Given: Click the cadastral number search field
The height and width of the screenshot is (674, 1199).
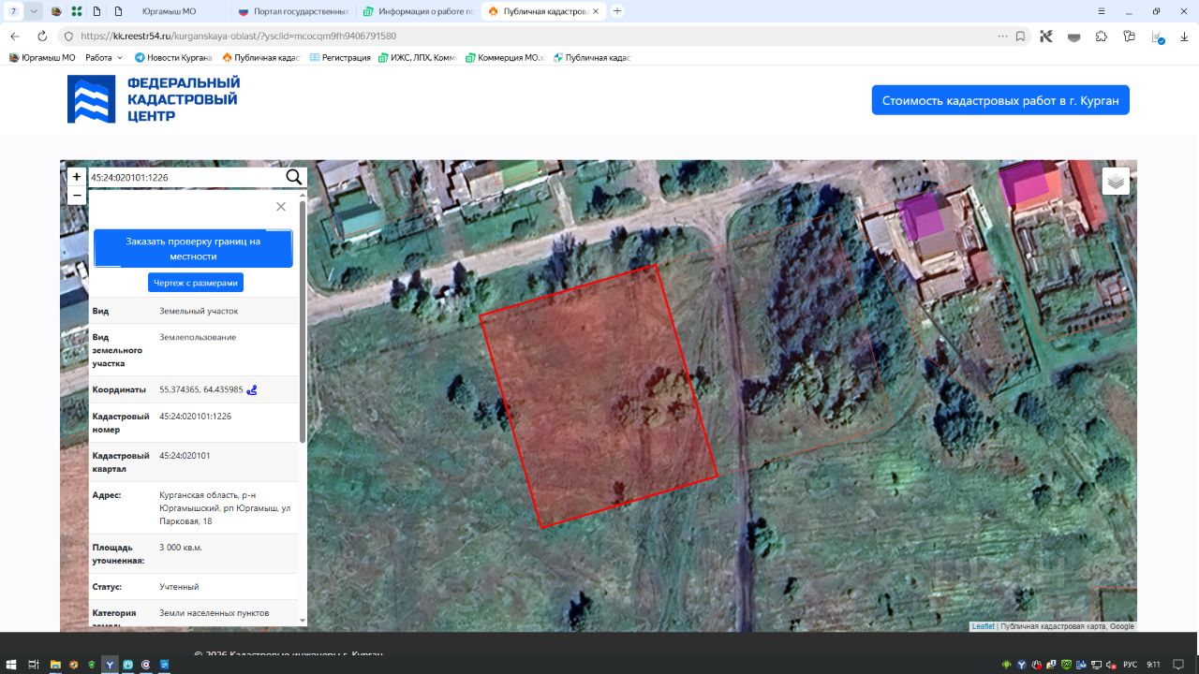Looking at the screenshot, I should 185,177.
